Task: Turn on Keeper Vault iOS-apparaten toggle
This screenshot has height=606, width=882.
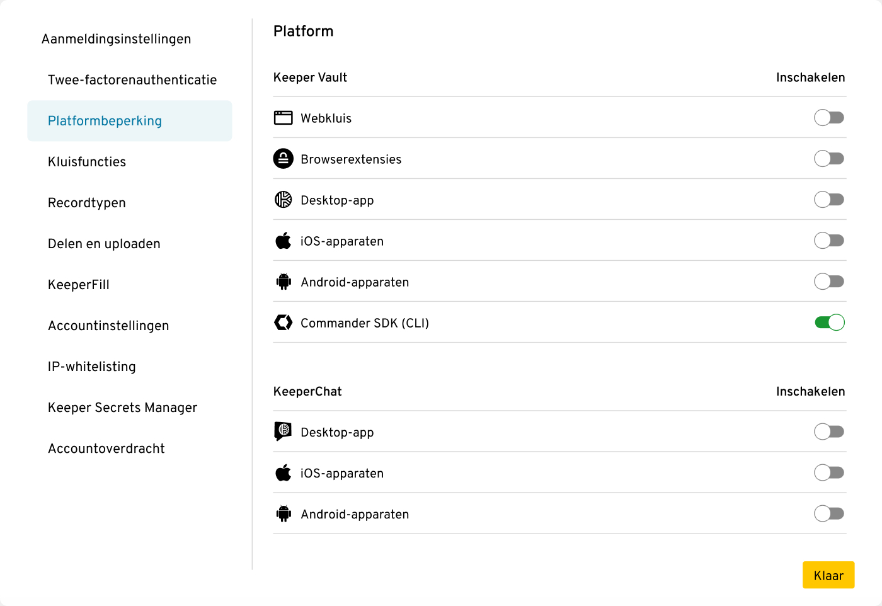Action: click(x=829, y=241)
